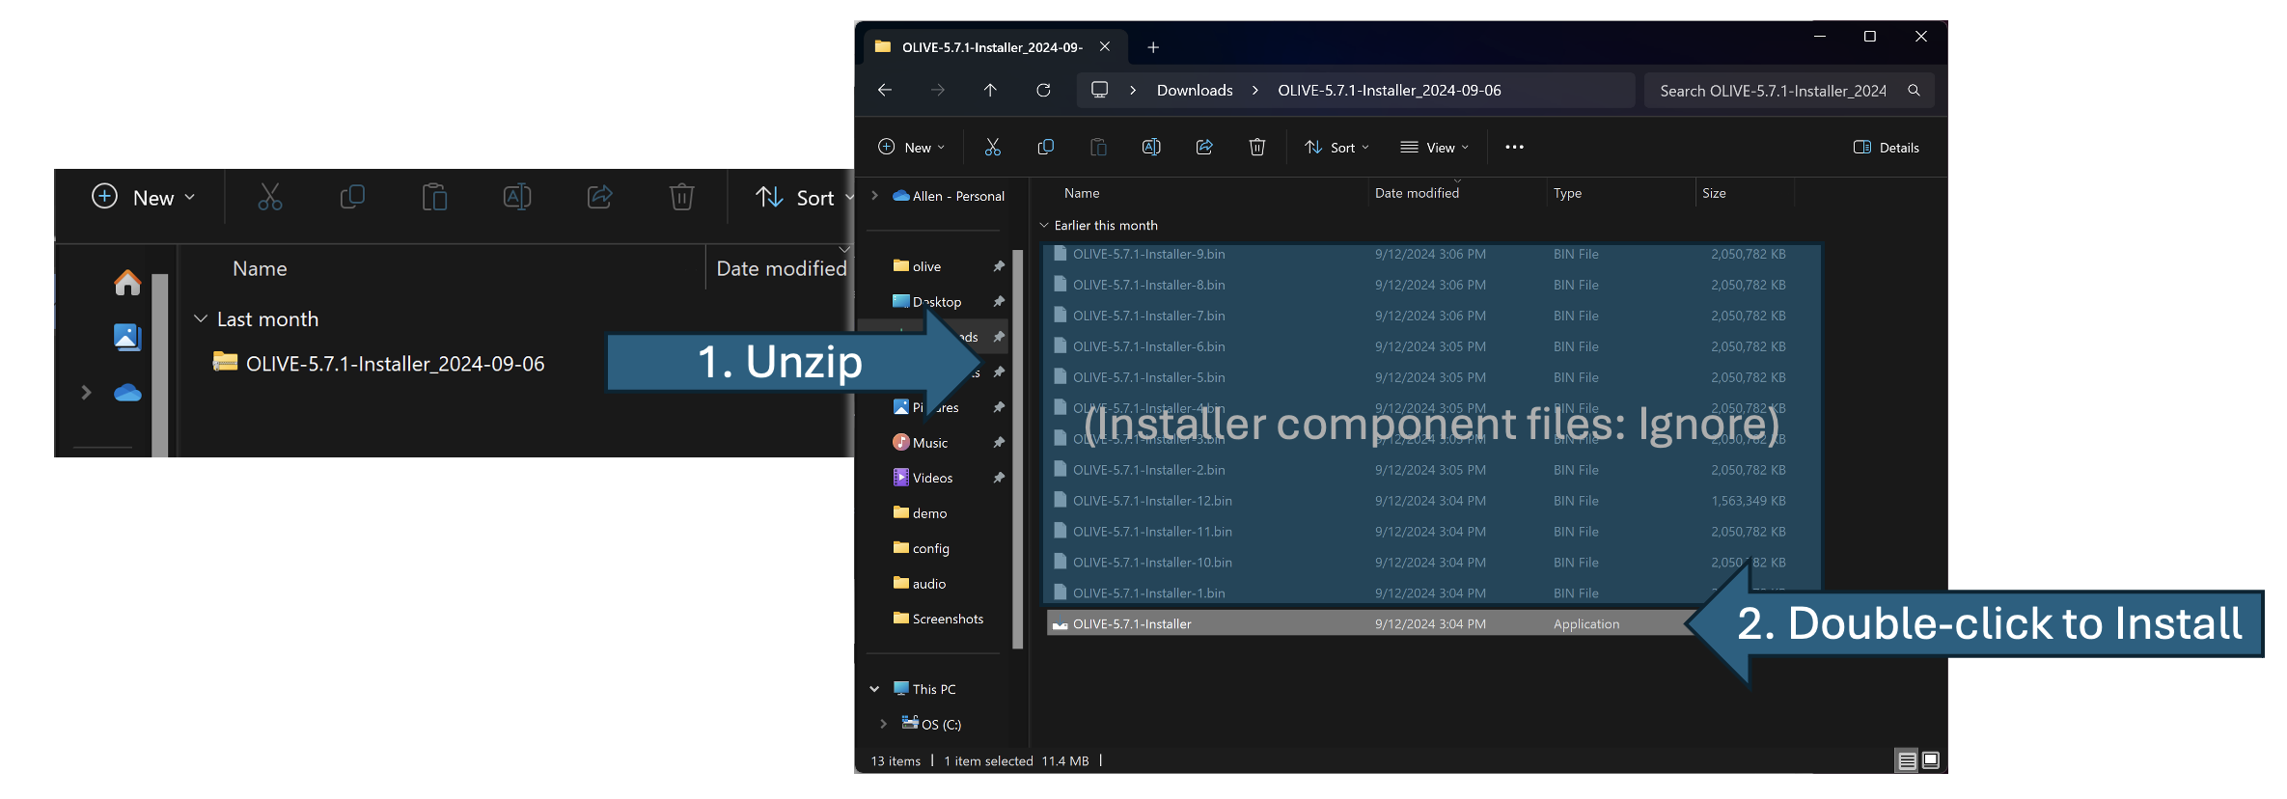The image size is (2287, 799).
Task: Click Delete trash icon in right Explorer toolbar
Action: tap(1257, 147)
